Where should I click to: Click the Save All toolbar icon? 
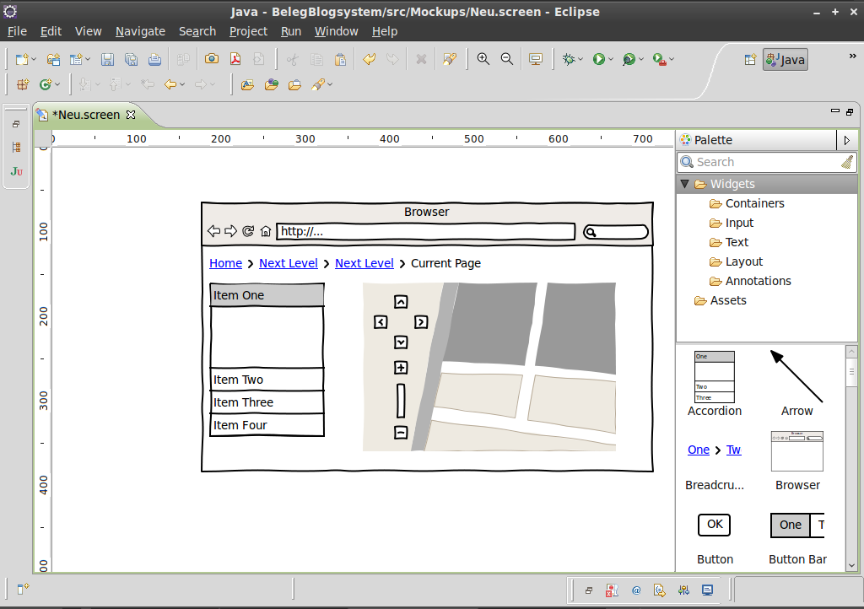click(x=131, y=59)
